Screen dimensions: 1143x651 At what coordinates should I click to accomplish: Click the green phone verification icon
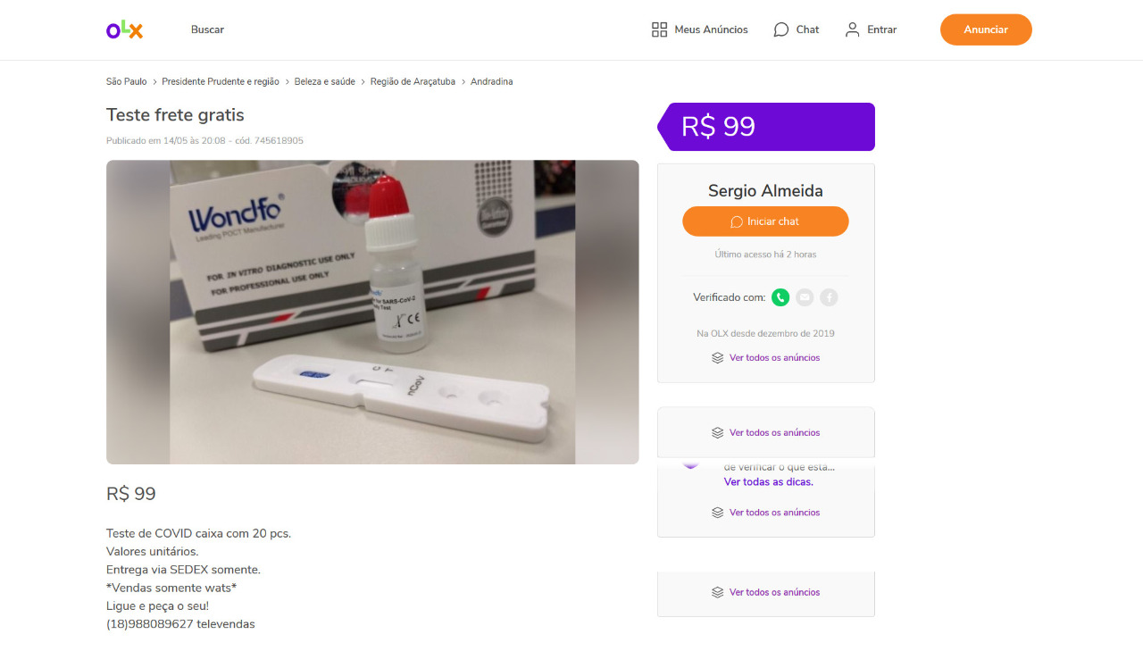point(780,297)
